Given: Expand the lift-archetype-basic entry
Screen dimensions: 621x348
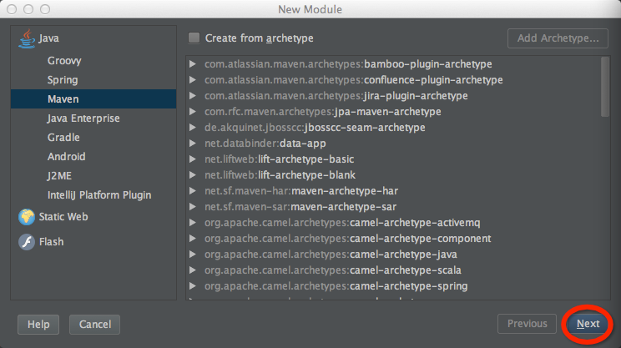Looking at the screenshot, I should pos(193,159).
